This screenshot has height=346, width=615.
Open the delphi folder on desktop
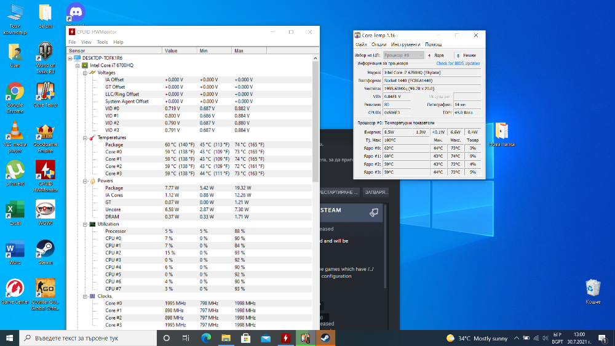point(45,16)
